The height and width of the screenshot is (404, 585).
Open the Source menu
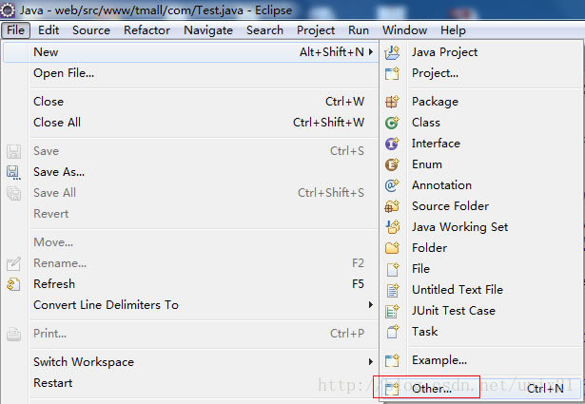pyautogui.click(x=91, y=30)
